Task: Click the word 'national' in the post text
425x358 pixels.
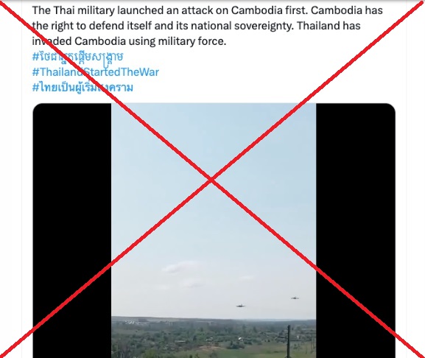Action: [211, 26]
